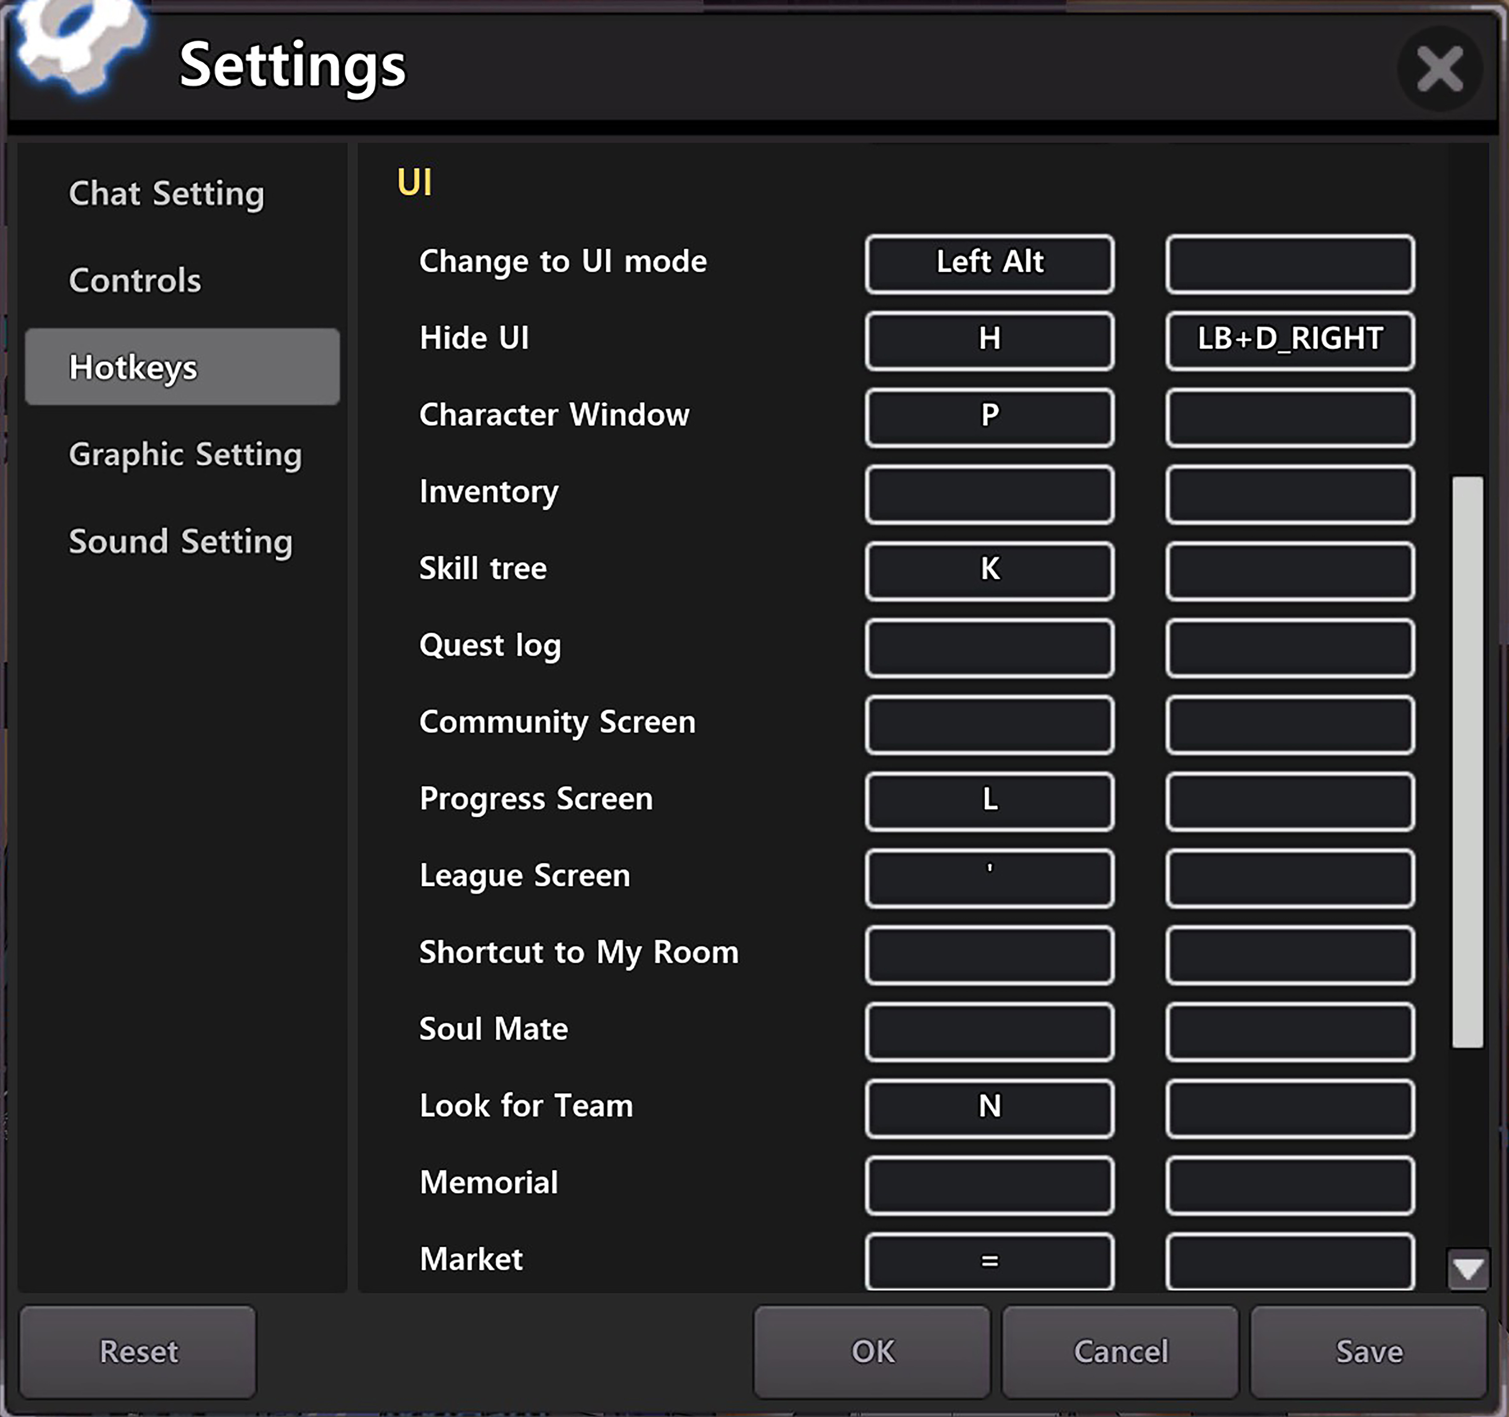Viewport: 1509px width, 1417px height.
Task: Click the LB+D_RIGHT binding field
Action: coord(1290,340)
